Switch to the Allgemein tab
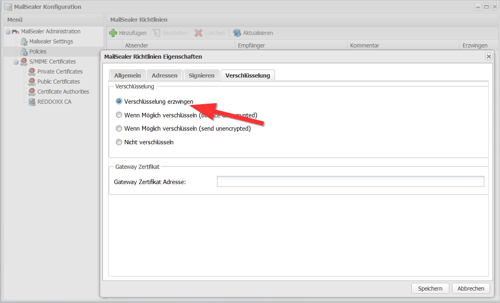 [127, 76]
